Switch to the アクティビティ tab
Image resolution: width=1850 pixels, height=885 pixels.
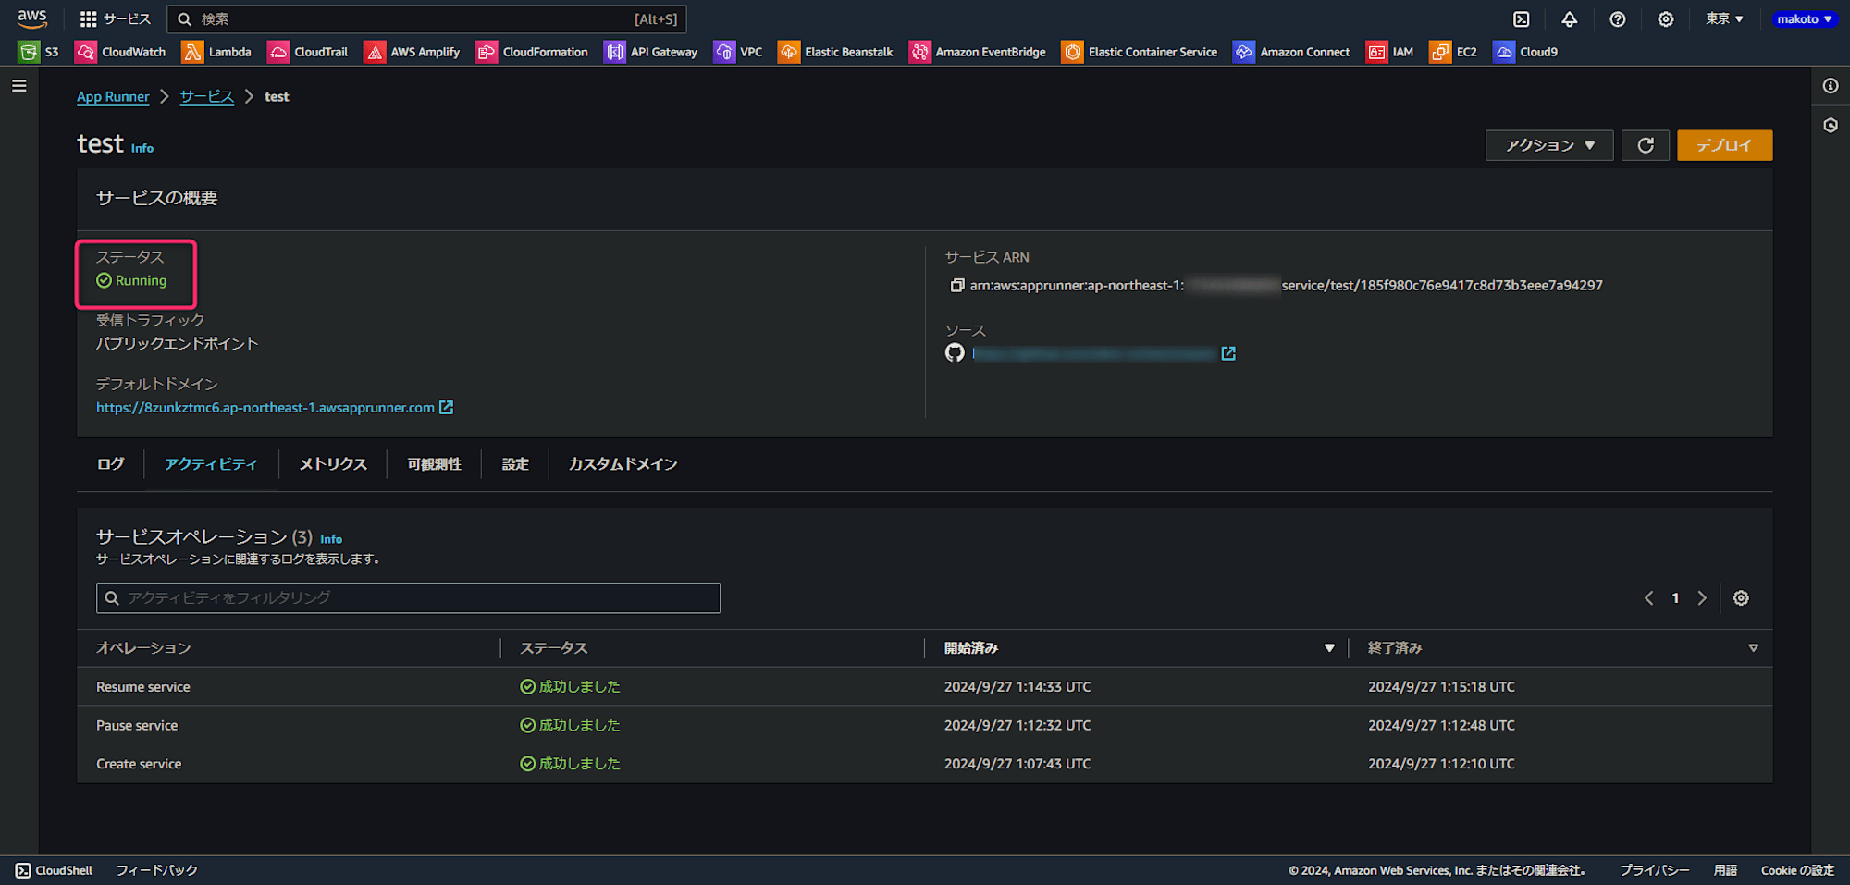[x=211, y=464]
